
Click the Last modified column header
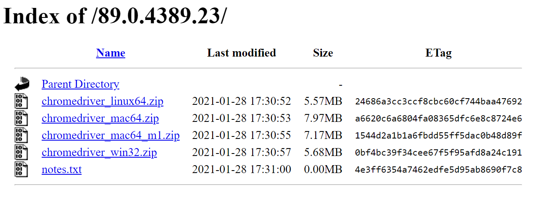coord(241,53)
